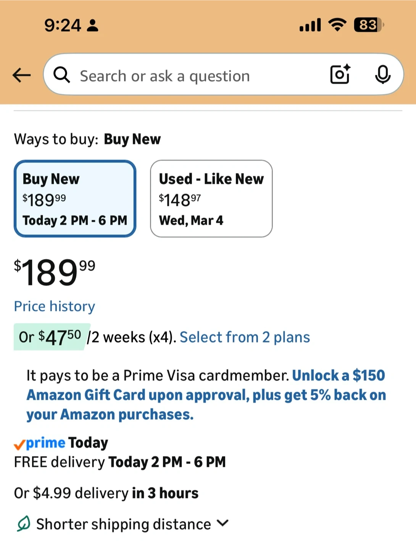Tap the back arrow icon
Viewport: 416px width, 550px height.
(22, 75)
